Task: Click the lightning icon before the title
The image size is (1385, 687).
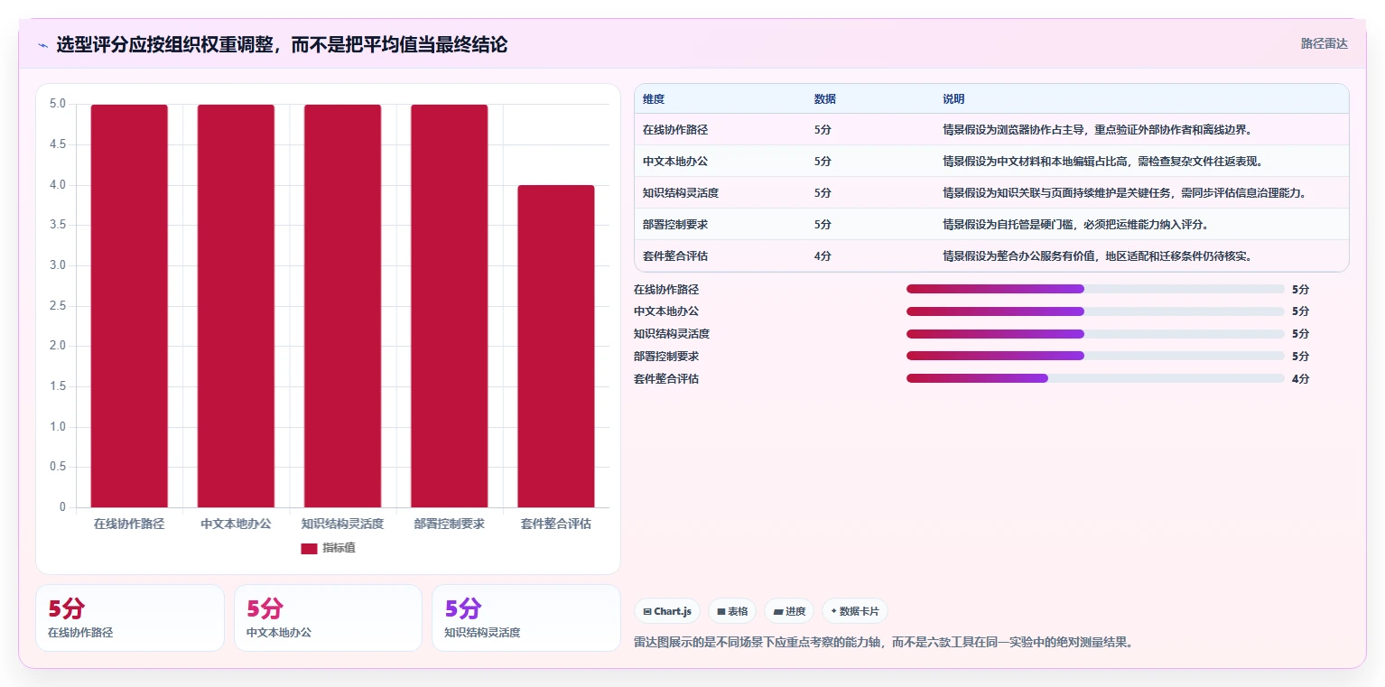Action: coord(42,45)
